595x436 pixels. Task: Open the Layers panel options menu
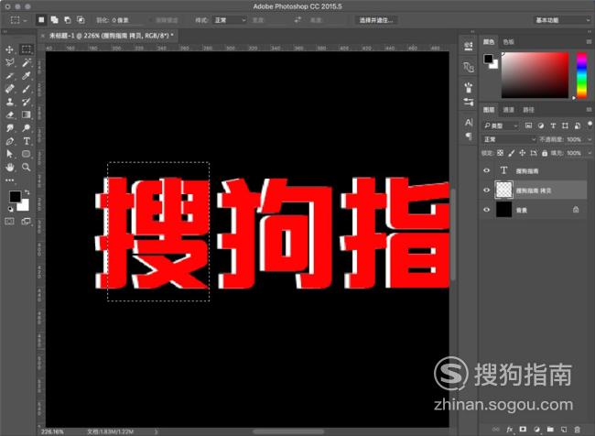(x=589, y=110)
